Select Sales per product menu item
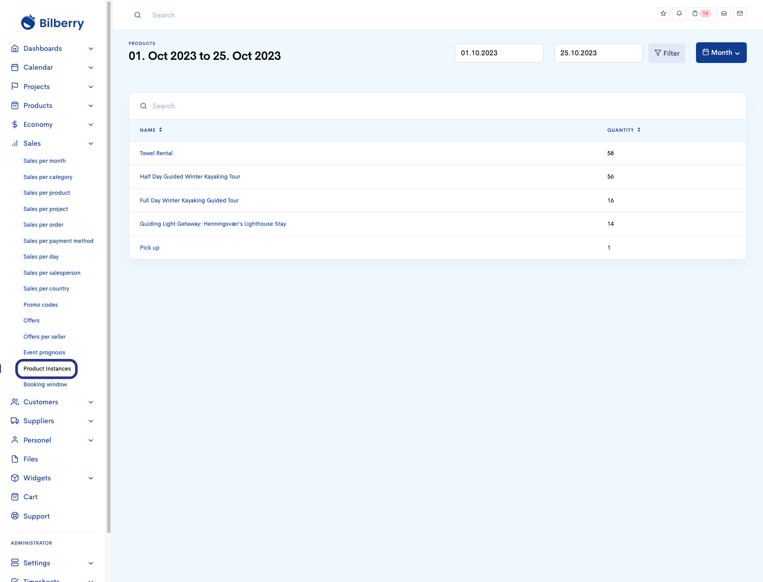The height and width of the screenshot is (582, 763). 47,193
